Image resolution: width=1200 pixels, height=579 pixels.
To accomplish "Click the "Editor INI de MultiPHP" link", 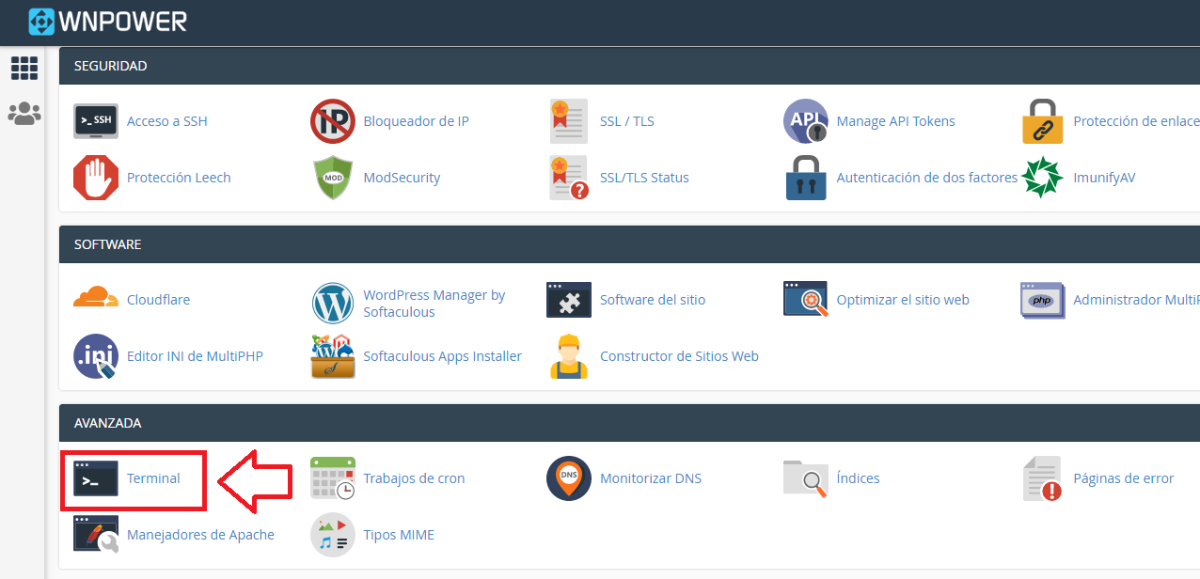I will [194, 355].
